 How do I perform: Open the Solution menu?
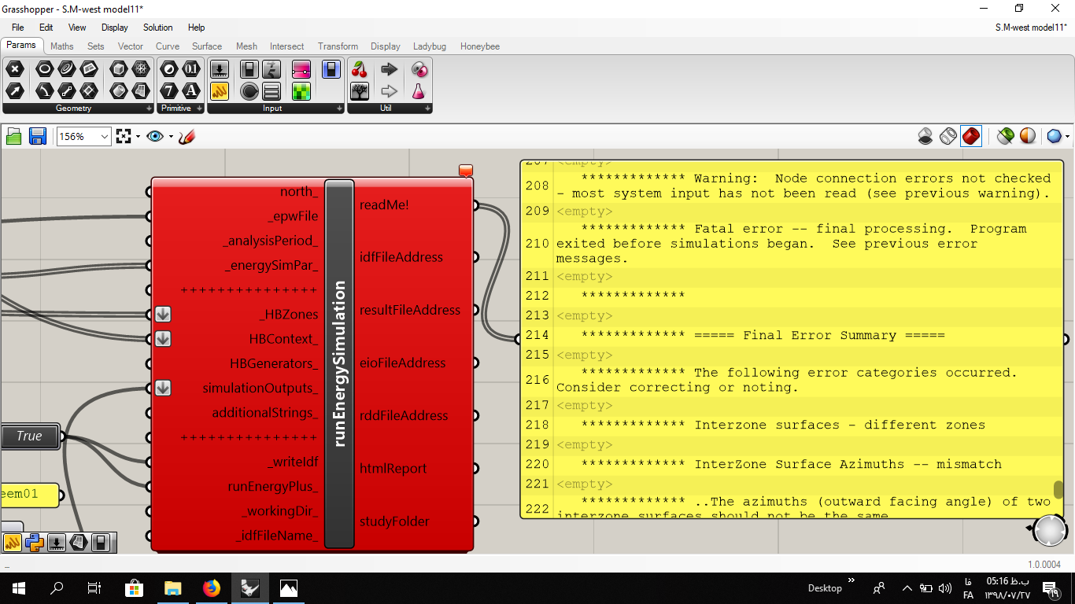tap(157, 28)
